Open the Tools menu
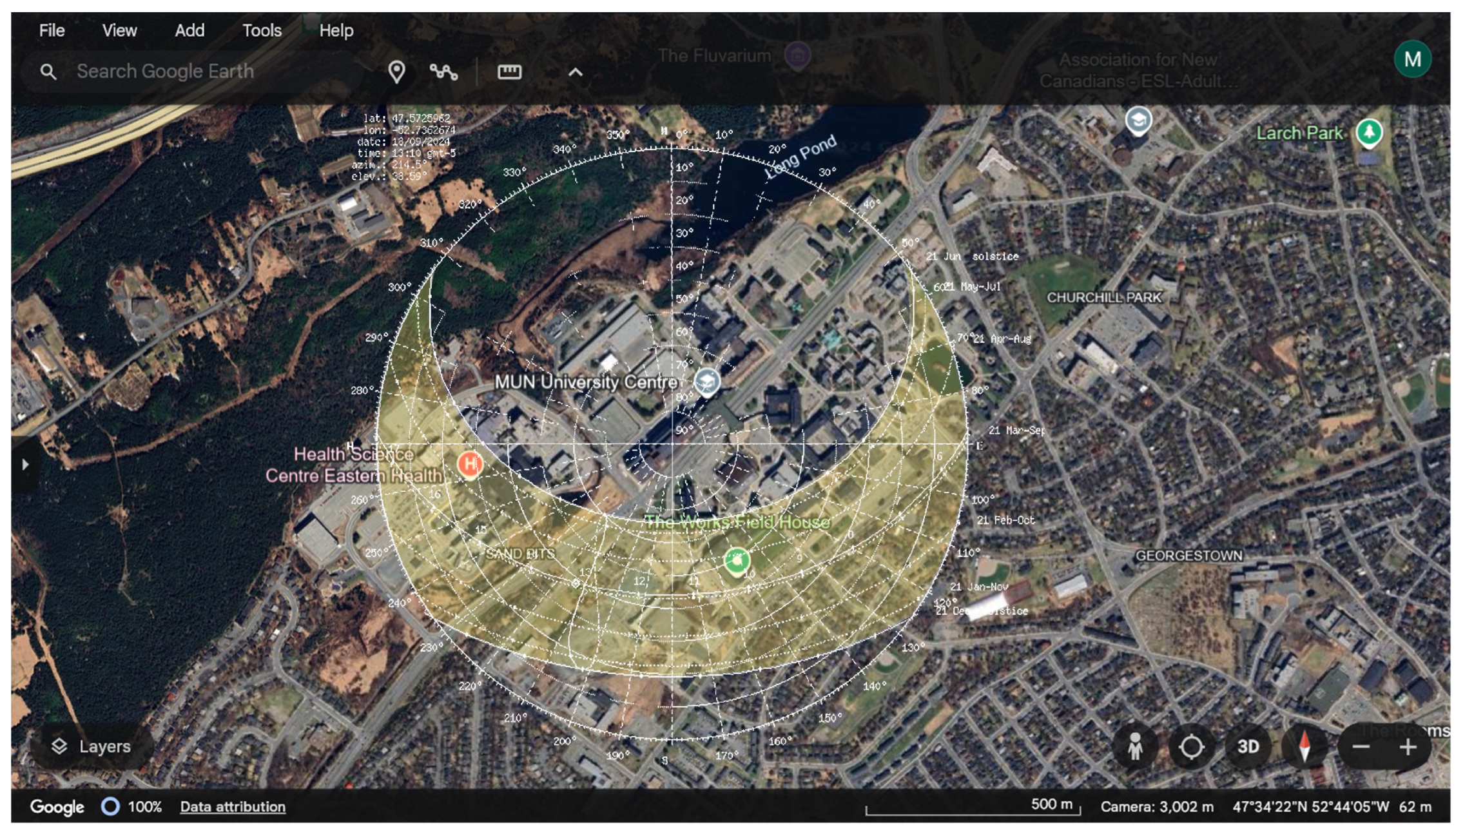Screen dimensions: 1465x836 click(262, 30)
